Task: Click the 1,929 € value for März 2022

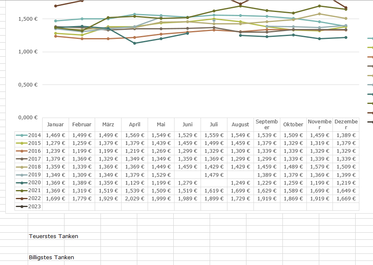Action: (108, 198)
